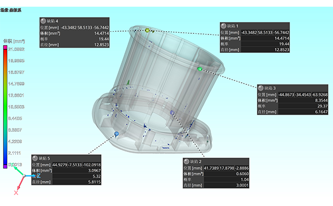Click the grey origin ball of axis triad
This screenshot has width=333, height=206.
coord(24,175)
